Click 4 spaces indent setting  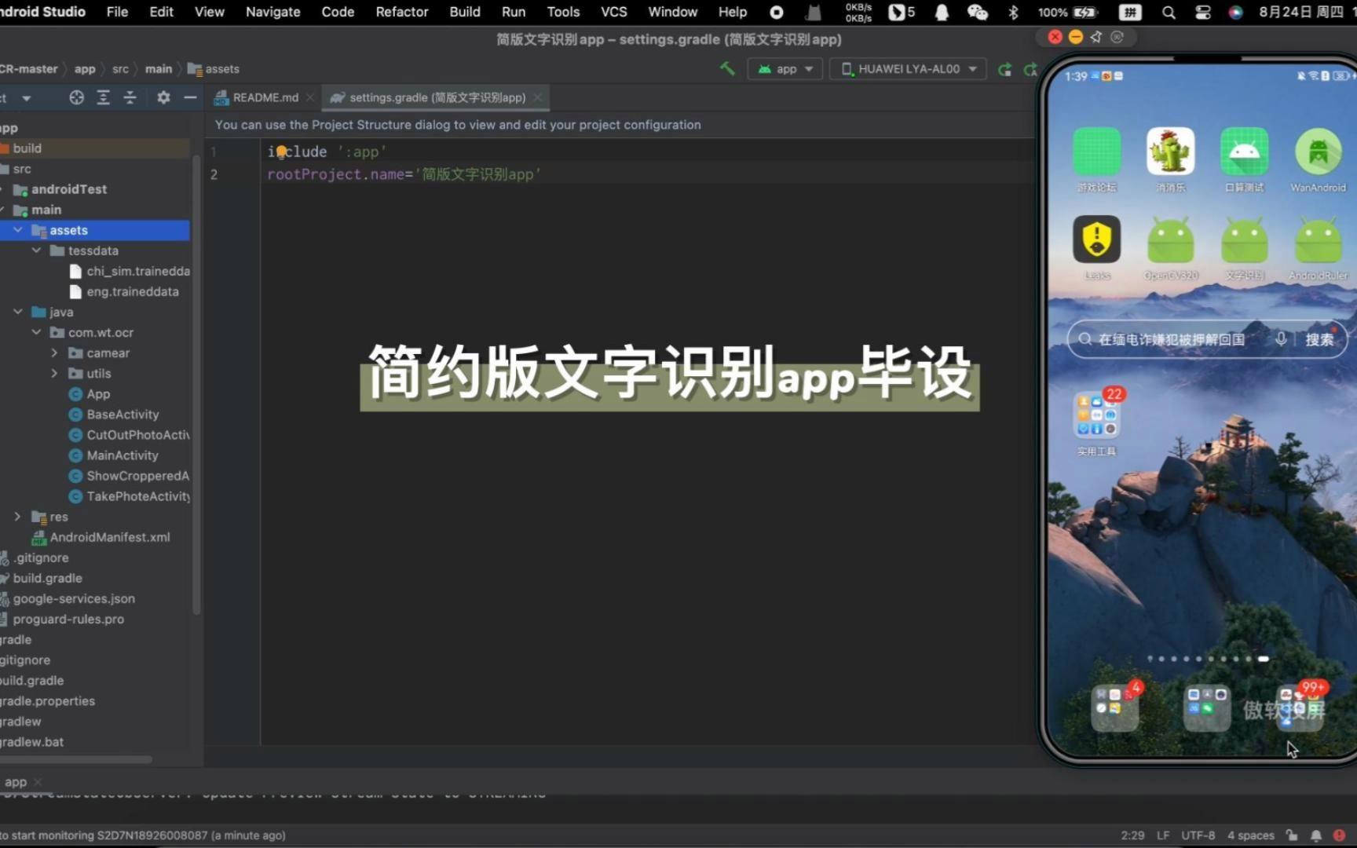pos(1251,835)
